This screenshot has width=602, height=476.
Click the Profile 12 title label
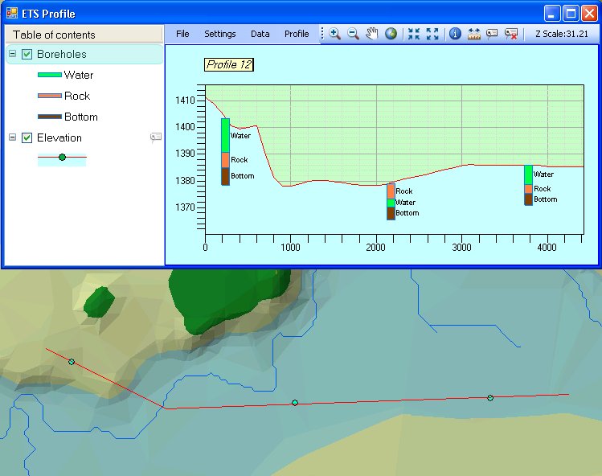pyautogui.click(x=229, y=64)
